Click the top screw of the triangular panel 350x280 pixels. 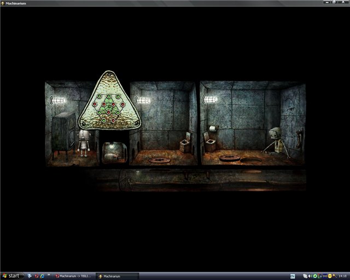109,75
